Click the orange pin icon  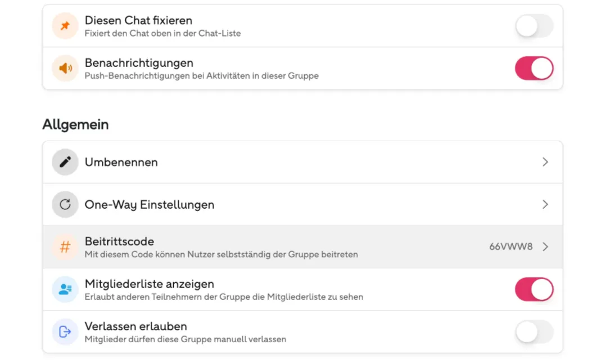pyautogui.click(x=65, y=25)
